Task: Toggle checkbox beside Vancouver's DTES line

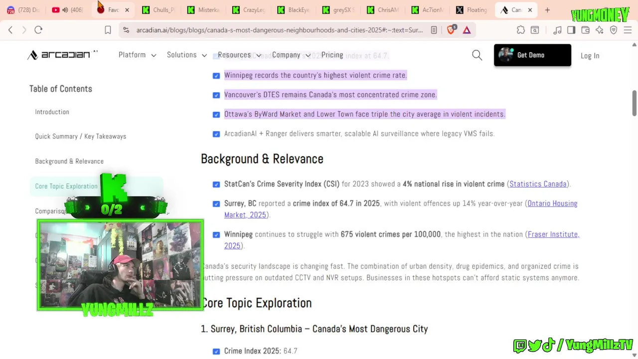Action: (x=216, y=95)
